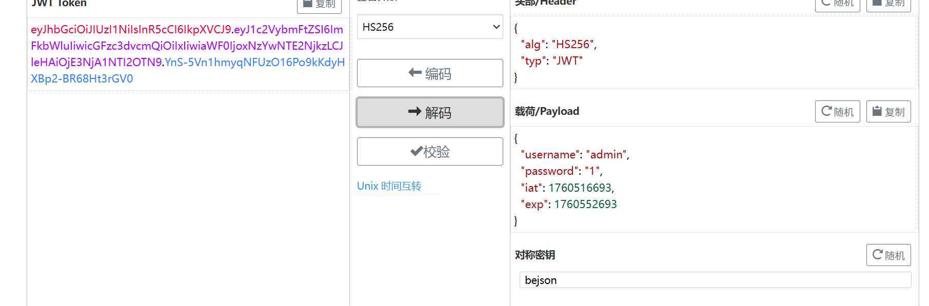This screenshot has width=929, height=306.
Task: Click the blue signature part of the token
Action: 82,79
